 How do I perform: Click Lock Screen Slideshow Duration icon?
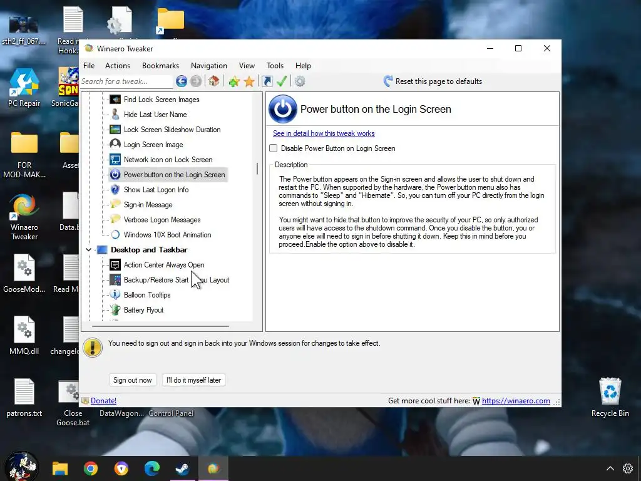point(115,130)
